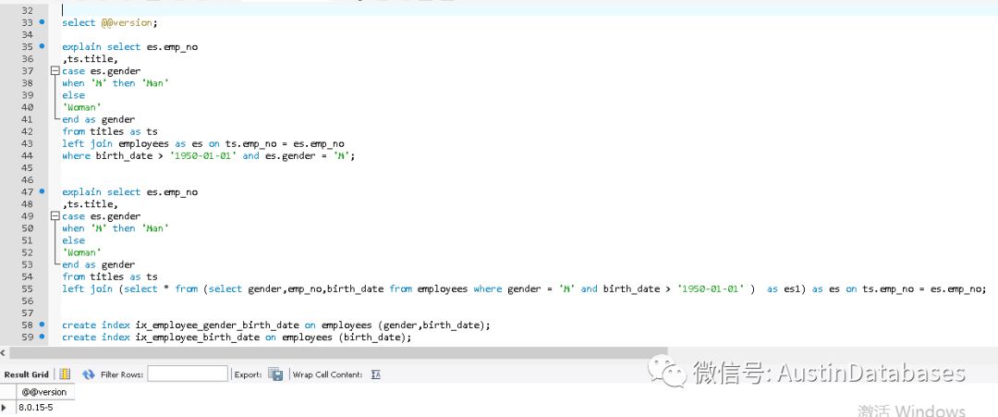Click the horizontal scrollbar left arrow

(4, 352)
